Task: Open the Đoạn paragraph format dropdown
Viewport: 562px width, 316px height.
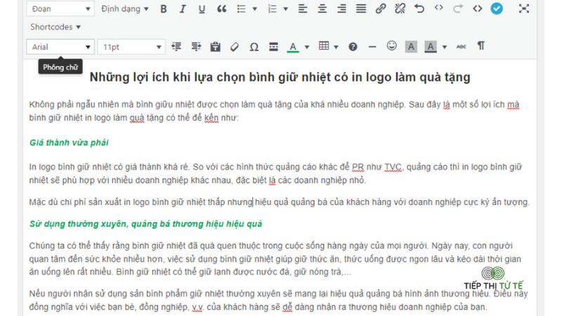Action: coord(60,8)
